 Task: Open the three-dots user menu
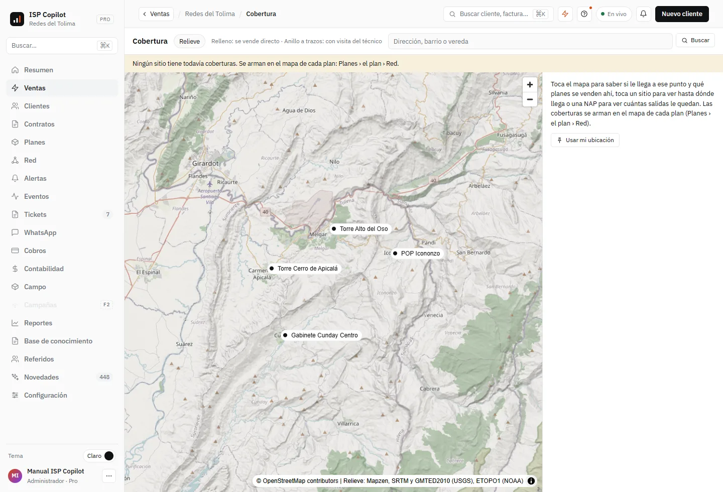[109, 476]
